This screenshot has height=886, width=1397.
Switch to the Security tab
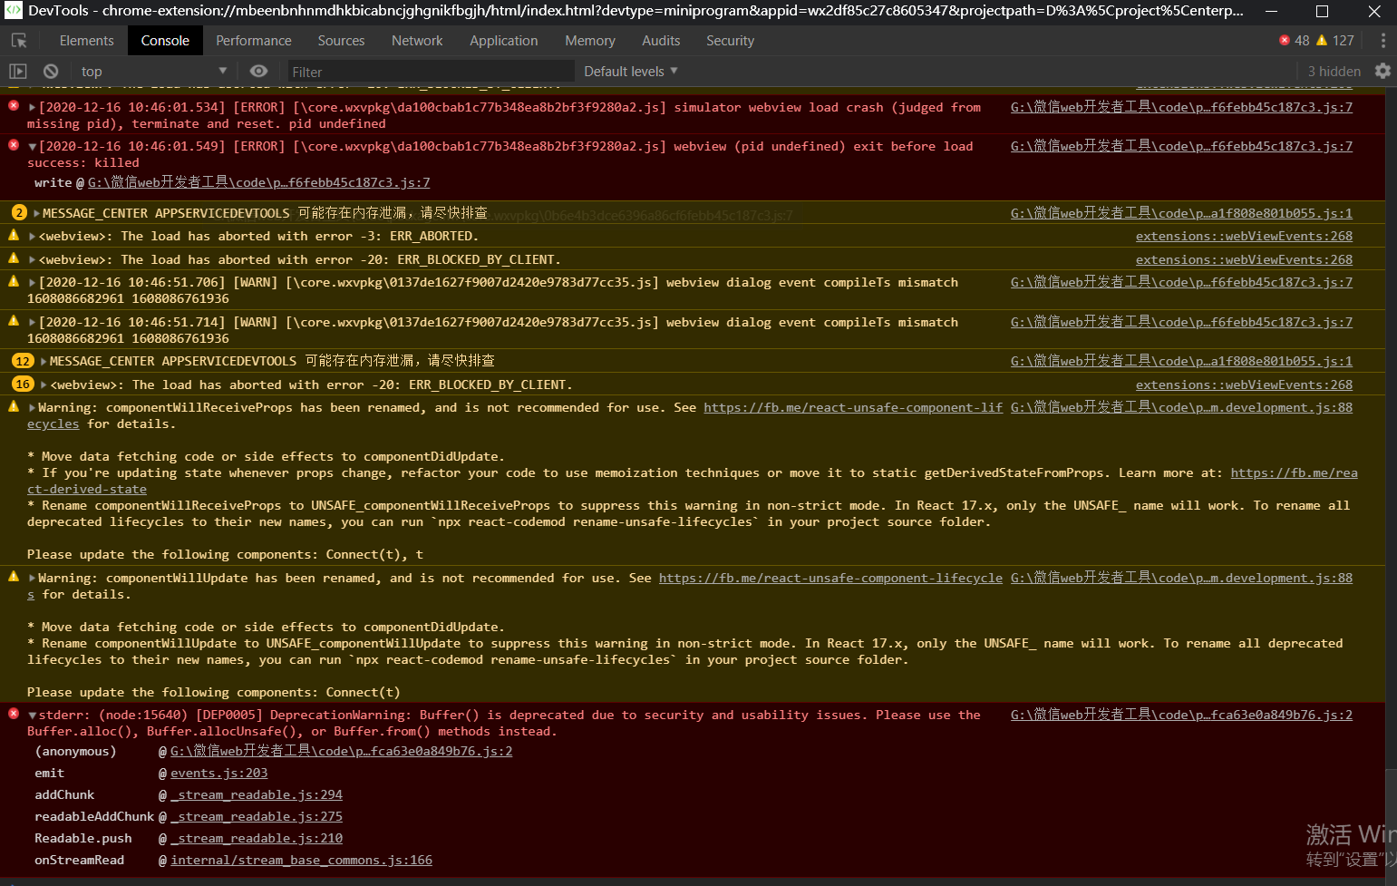tap(730, 41)
